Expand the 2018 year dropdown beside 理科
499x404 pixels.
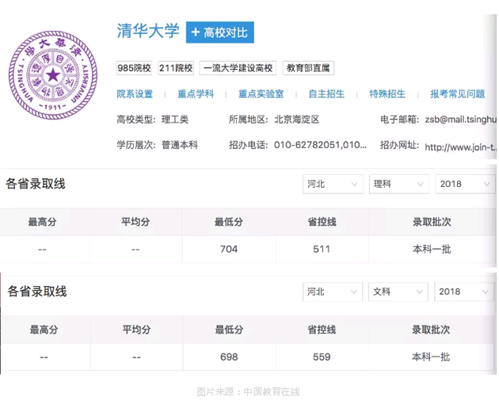465,184
